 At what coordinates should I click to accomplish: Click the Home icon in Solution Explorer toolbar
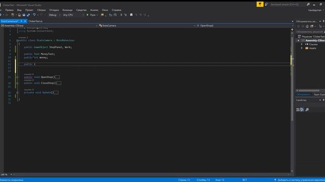click(x=307, y=26)
